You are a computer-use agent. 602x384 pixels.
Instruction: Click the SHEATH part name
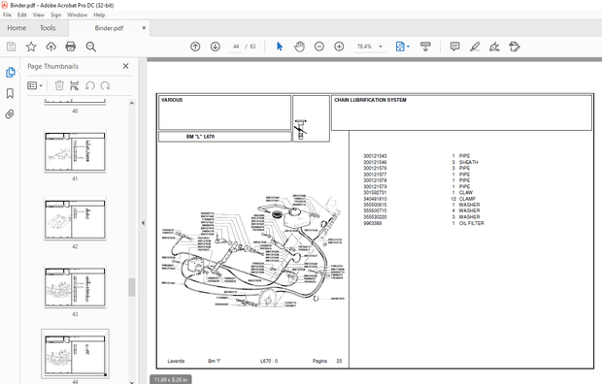468,162
